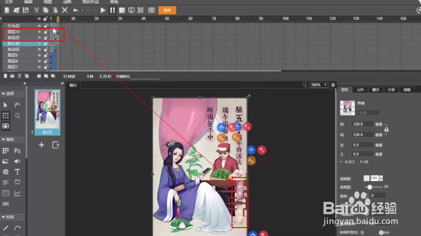Image resolution: width=421 pixels, height=236 pixels.
Task: Open the undo history dropdown arrow
Action: click(82, 10)
